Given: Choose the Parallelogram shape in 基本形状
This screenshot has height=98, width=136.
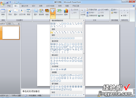Looking at the screenshot, I should 65,44.
